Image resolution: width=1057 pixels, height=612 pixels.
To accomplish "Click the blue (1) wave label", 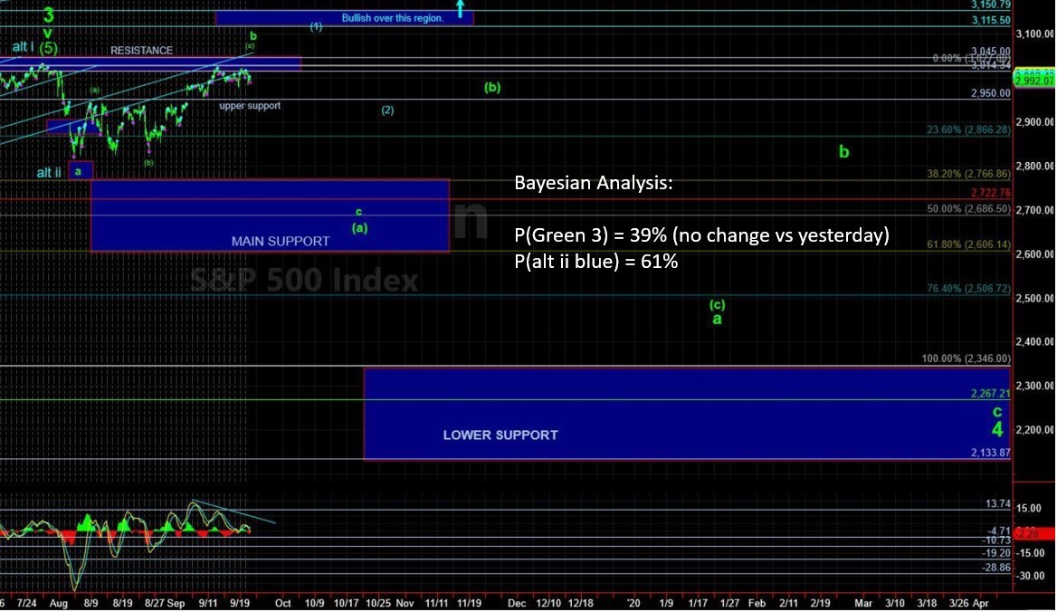I will point(316,27).
